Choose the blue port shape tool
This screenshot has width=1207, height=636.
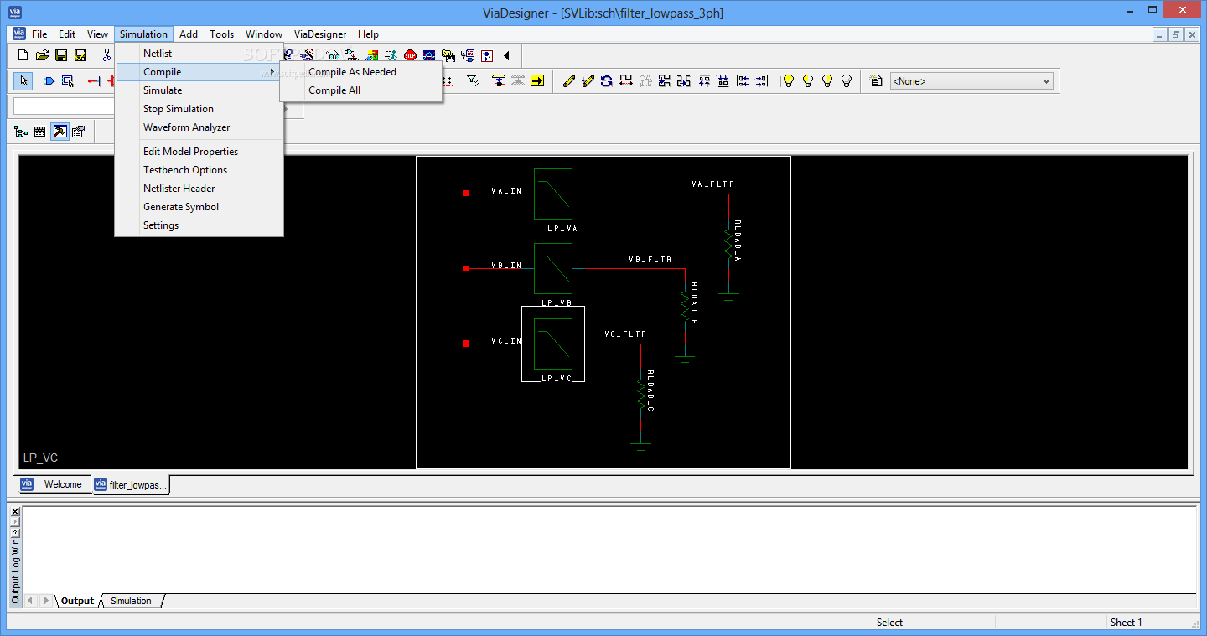[49, 81]
